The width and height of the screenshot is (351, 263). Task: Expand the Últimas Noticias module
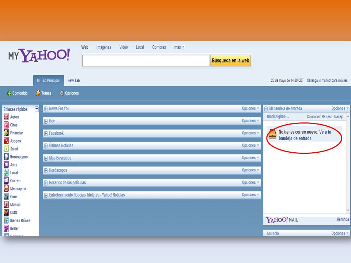point(46,146)
